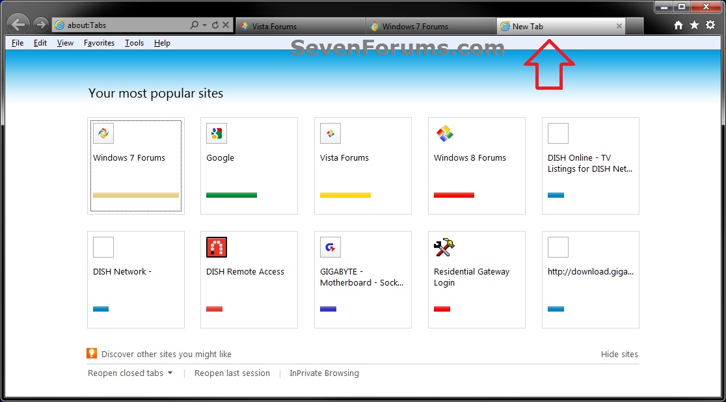Click the Home icon
Image resolution: width=726 pixels, height=402 pixels.
click(x=679, y=25)
